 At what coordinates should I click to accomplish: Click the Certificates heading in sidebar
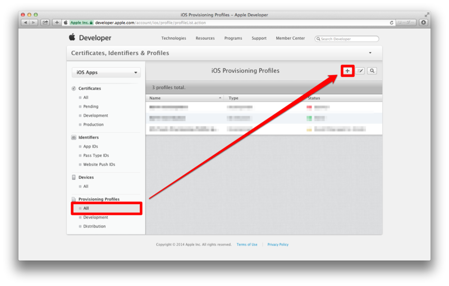pos(90,89)
